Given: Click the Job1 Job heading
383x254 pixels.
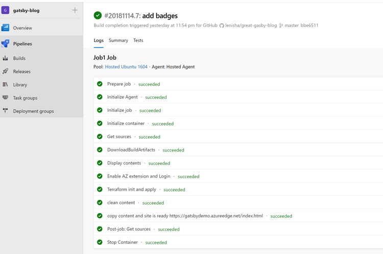Looking at the screenshot, I should [105, 58].
